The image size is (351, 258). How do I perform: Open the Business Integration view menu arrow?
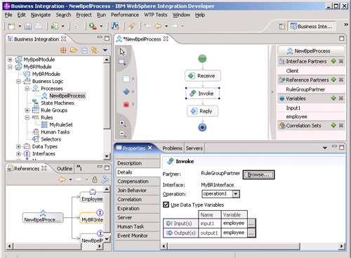[105, 50]
